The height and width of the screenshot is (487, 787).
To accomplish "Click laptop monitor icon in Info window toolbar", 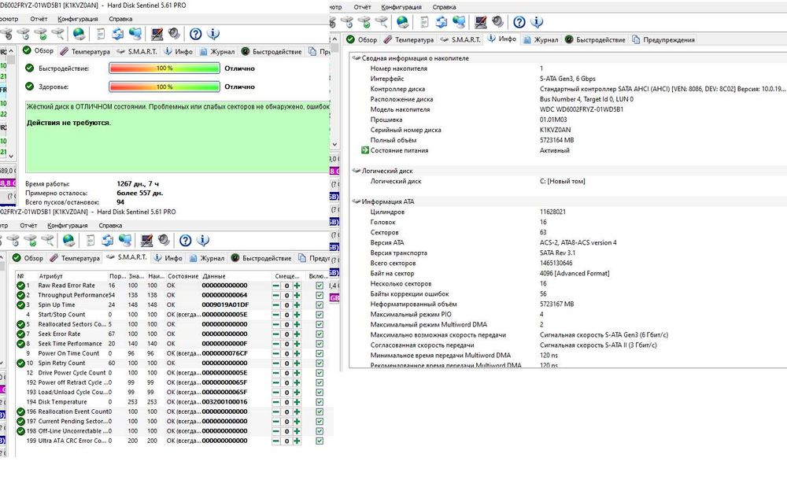I will click(480, 21).
